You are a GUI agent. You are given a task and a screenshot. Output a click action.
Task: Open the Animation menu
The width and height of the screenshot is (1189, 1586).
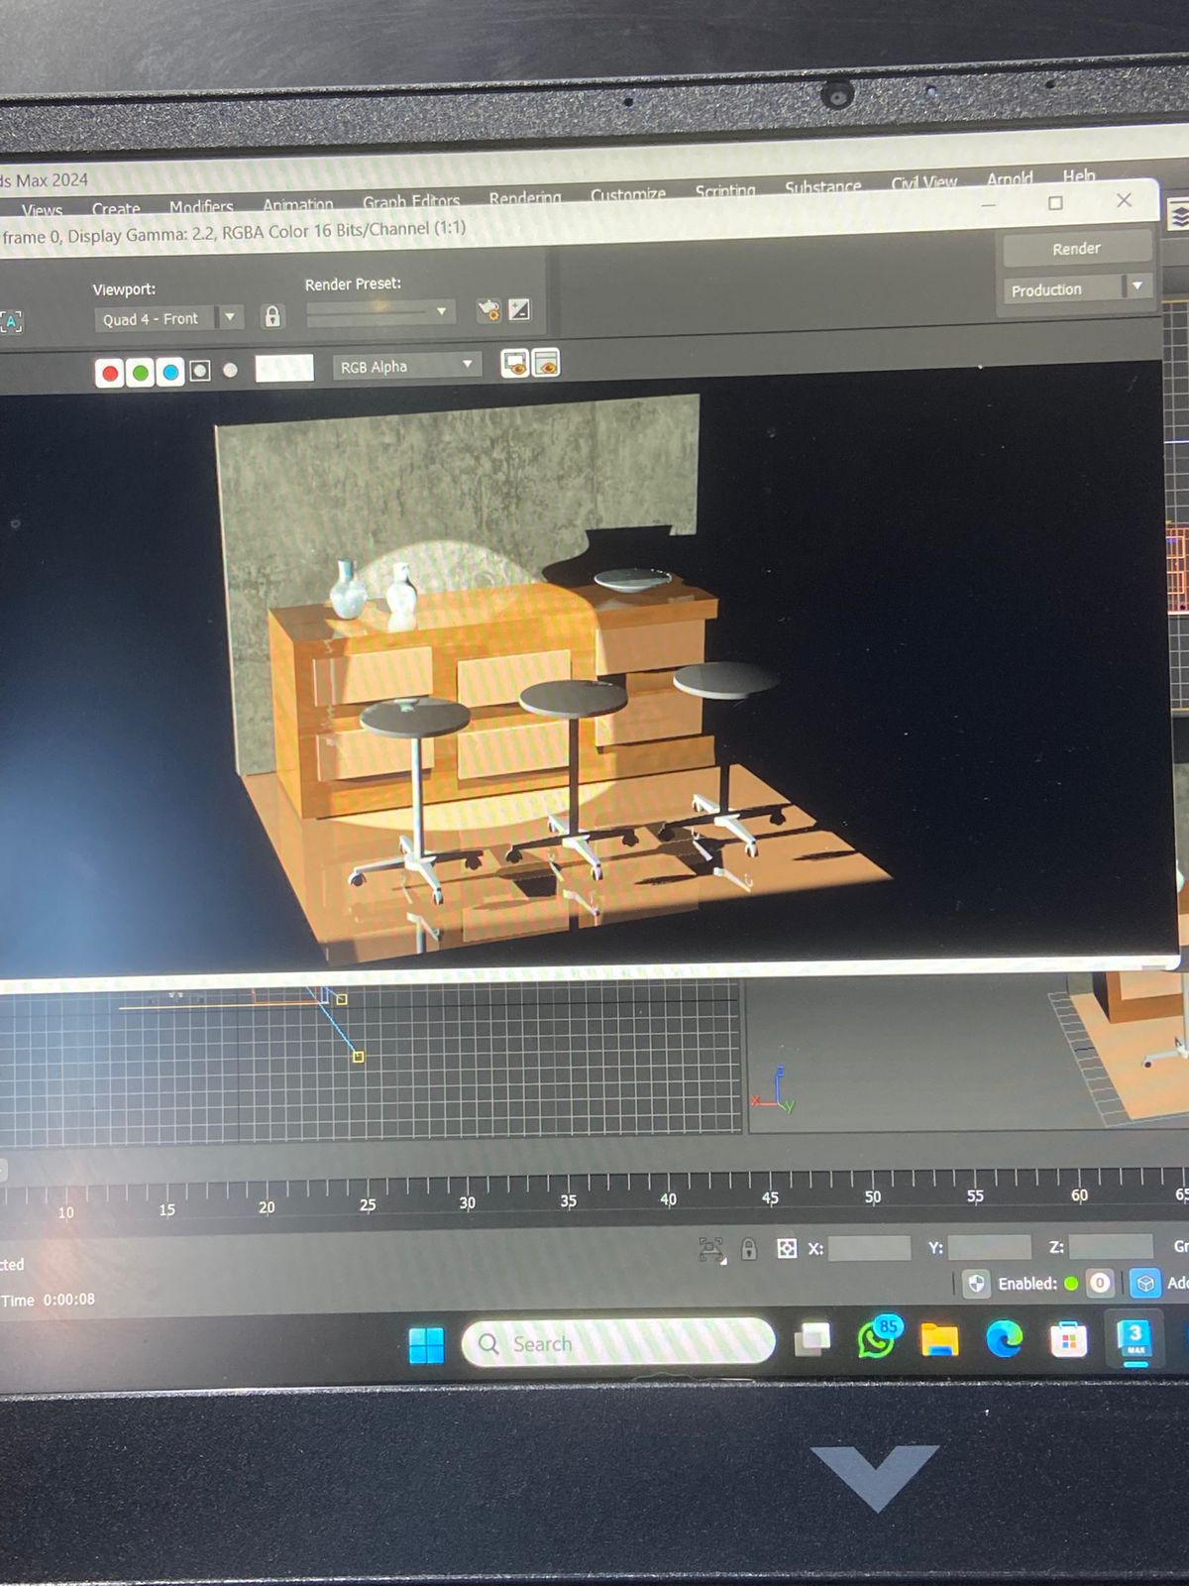[x=297, y=204]
